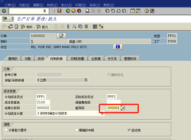The height and width of the screenshot is (140, 191).
Task: Click the operations overview icon
Action: pos(68,27)
